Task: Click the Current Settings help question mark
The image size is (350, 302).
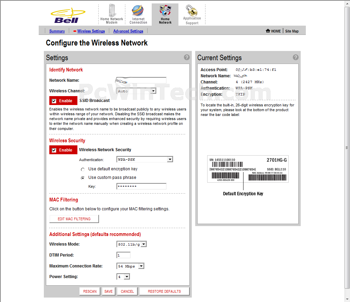Action: click(x=296, y=57)
